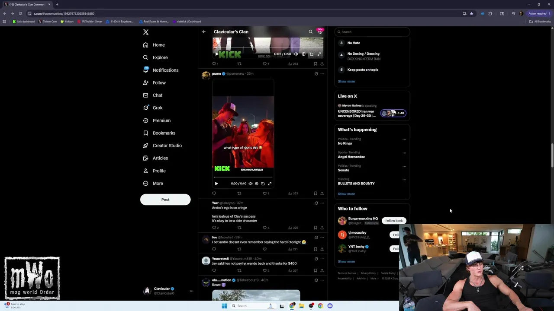Open the X logo home icon

[146, 32]
